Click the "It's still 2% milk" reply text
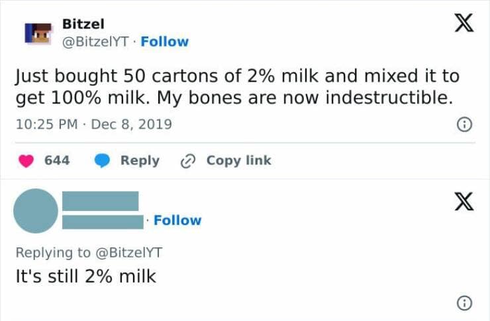This screenshot has height=321, width=490. 85,276
